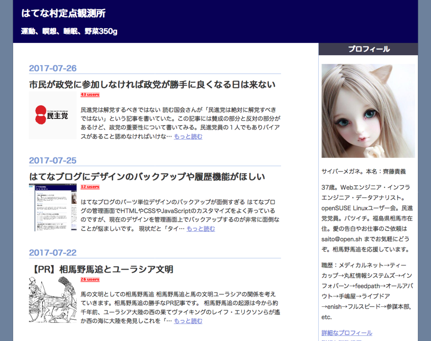This screenshot has height=341, width=431.
Task: Click the blog title はてな村定点観測所
Action: pos(63,13)
